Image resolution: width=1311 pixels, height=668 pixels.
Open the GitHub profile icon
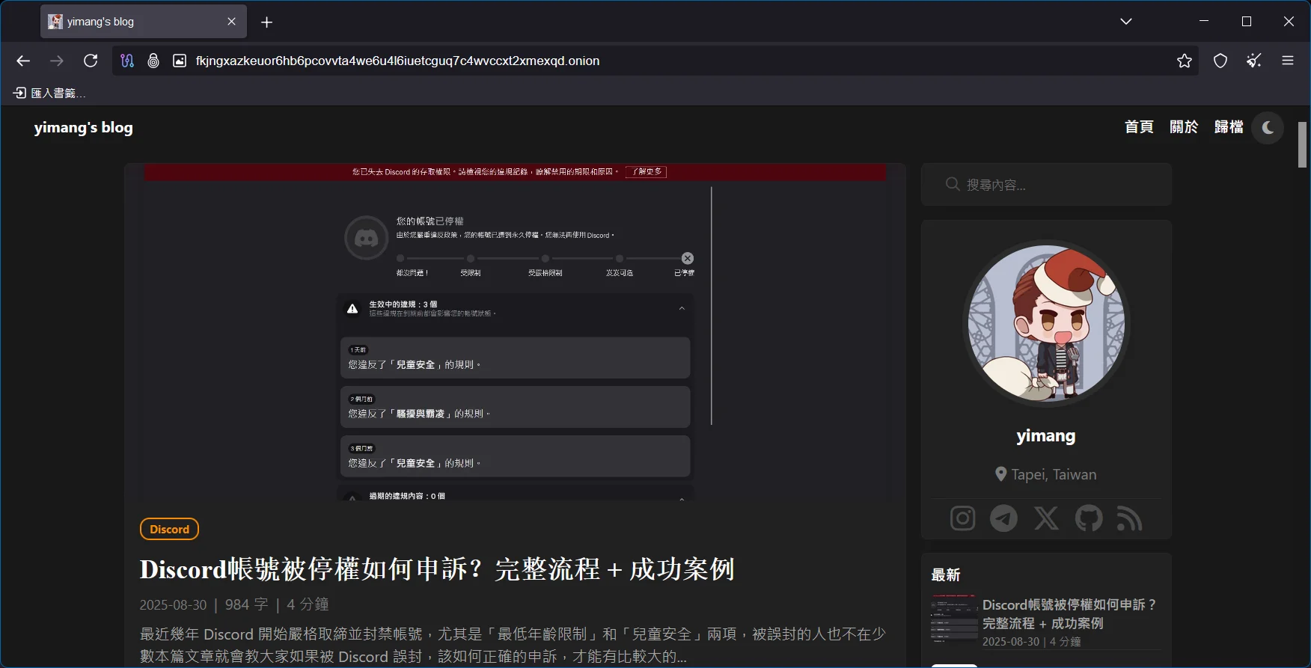click(1089, 518)
